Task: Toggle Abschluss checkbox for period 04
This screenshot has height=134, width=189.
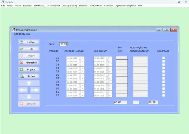Action: tap(164, 68)
